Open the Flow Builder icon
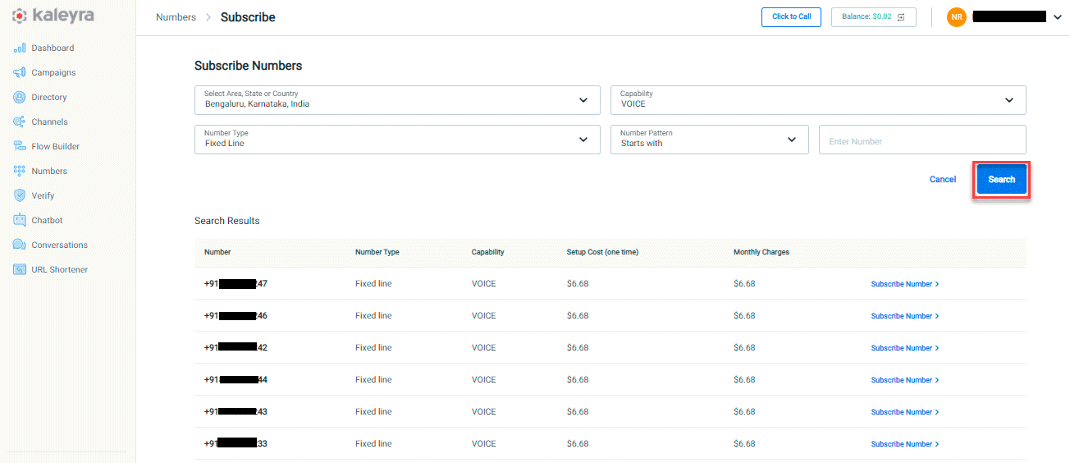The width and height of the screenshot is (1070, 463). [x=20, y=146]
